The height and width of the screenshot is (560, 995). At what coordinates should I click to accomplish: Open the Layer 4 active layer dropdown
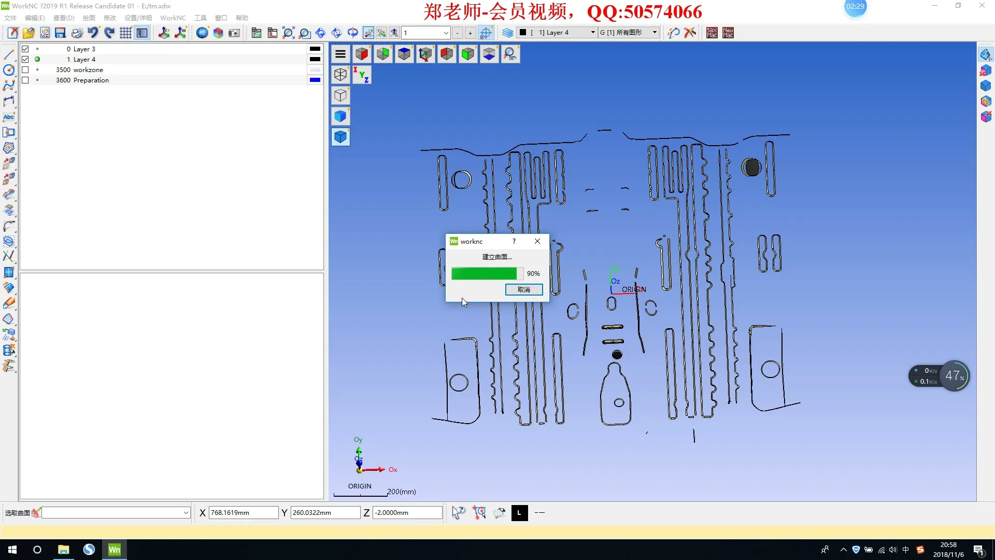593,33
